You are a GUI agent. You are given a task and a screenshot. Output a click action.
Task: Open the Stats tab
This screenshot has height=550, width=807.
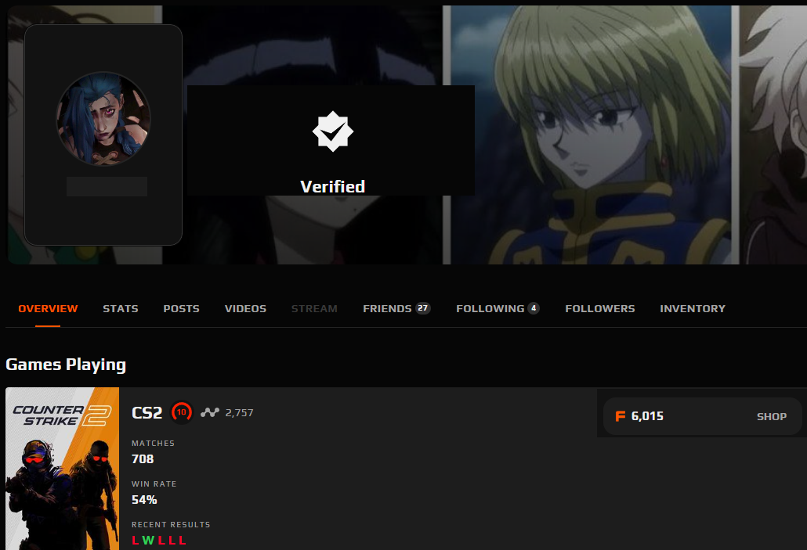coord(121,308)
